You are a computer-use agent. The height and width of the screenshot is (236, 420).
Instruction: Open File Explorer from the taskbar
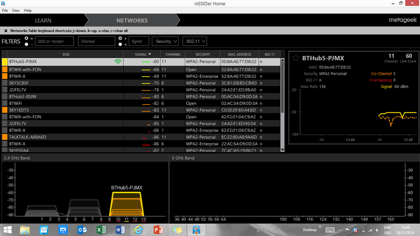(x=25, y=230)
